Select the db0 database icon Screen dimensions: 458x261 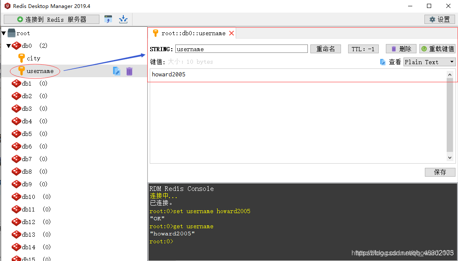16,46
